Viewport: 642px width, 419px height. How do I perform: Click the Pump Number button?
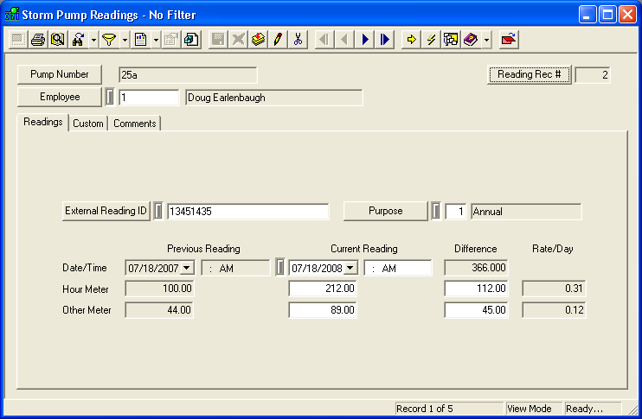60,74
